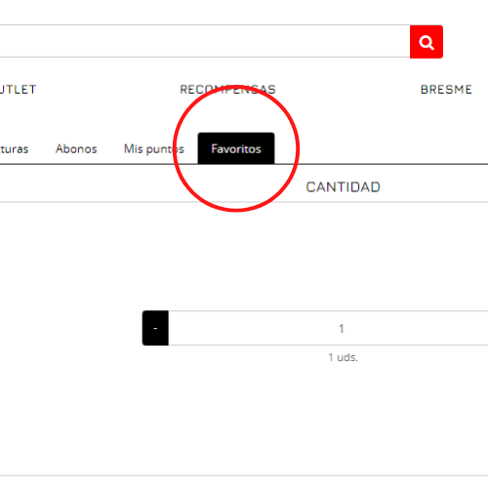Open the black highlighted Favoritos tab

pos(236,148)
